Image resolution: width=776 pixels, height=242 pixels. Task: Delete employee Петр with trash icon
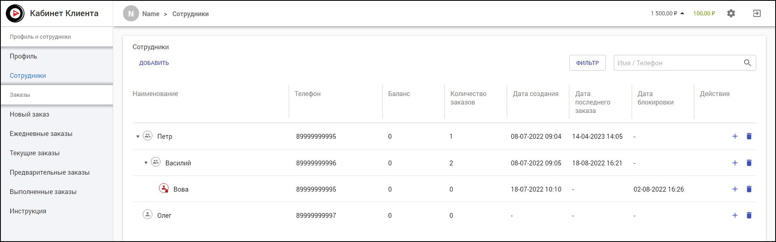749,136
